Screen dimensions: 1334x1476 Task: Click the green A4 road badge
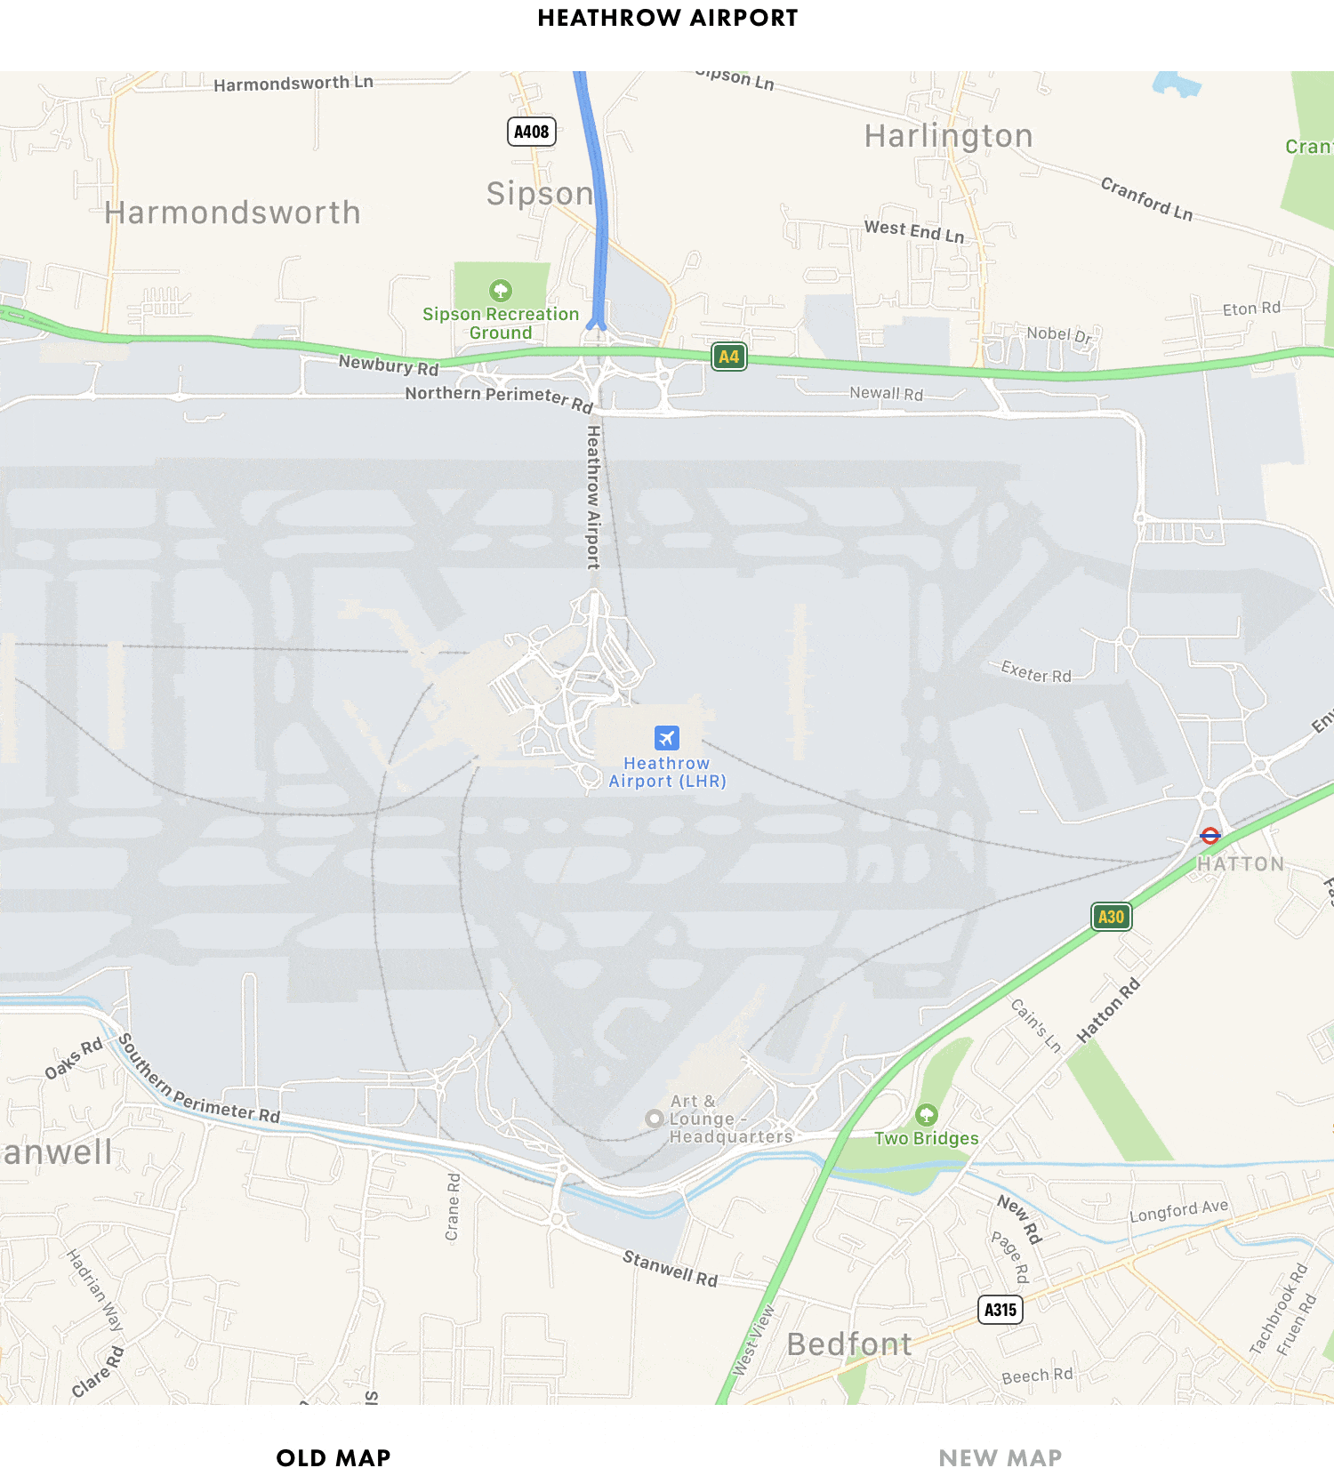[729, 357]
